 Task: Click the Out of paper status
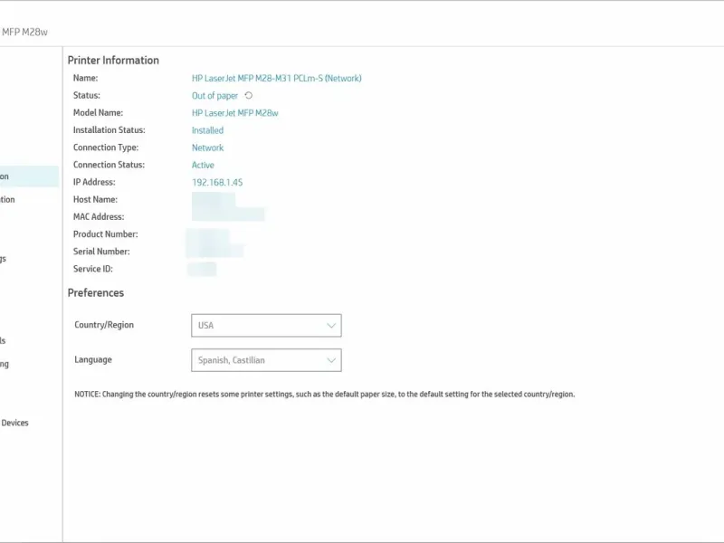pos(214,96)
